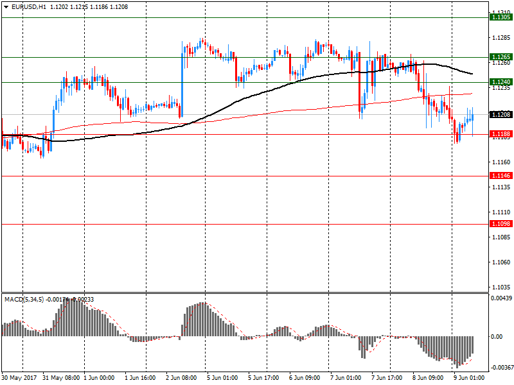Click the EURUSD,H1 chart title text

[x=29, y=7]
